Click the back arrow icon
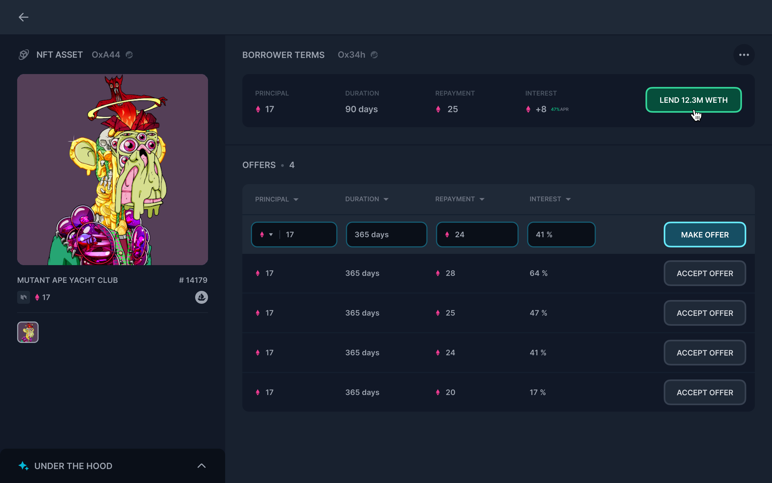Screen dimensions: 772x483 click(x=24, y=17)
